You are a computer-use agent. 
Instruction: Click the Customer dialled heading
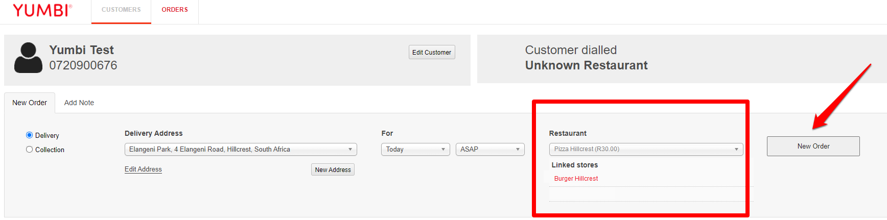coord(571,50)
